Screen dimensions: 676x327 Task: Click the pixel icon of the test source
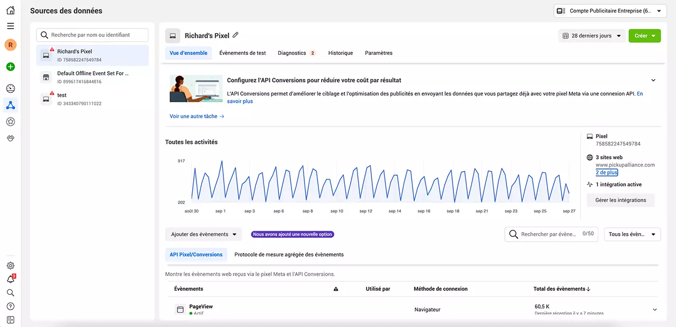click(x=46, y=99)
